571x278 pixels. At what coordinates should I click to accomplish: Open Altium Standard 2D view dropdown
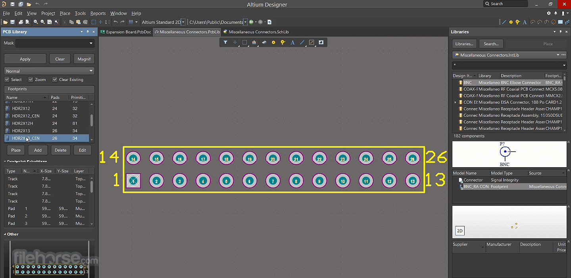click(183, 22)
